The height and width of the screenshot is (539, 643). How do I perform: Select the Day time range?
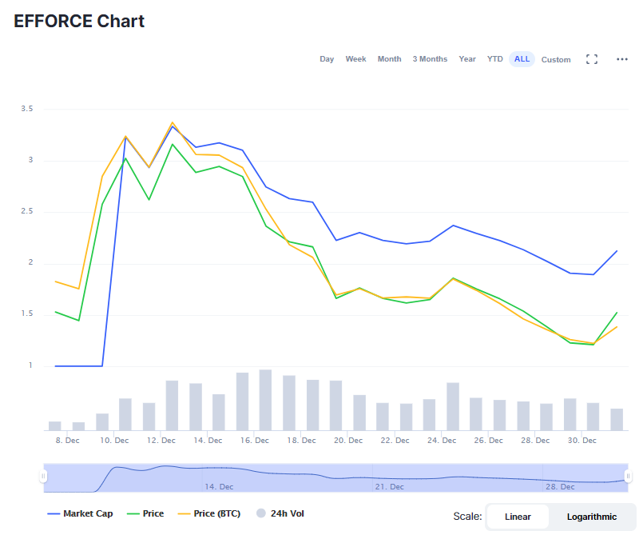tap(327, 59)
